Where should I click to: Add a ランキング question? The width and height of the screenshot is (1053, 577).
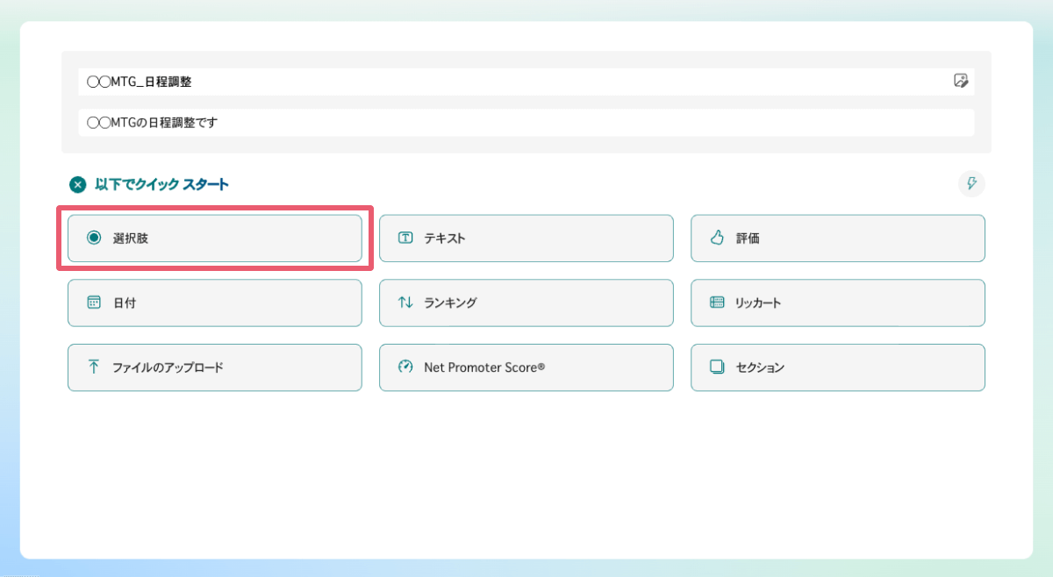point(526,303)
